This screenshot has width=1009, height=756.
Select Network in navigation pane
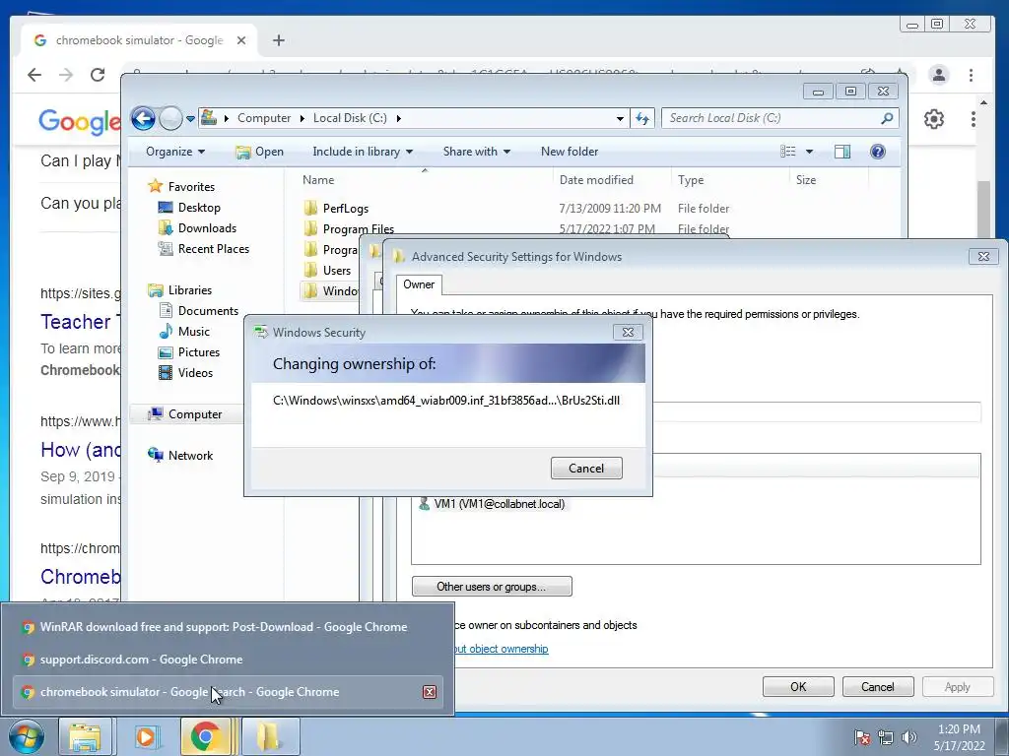point(190,456)
